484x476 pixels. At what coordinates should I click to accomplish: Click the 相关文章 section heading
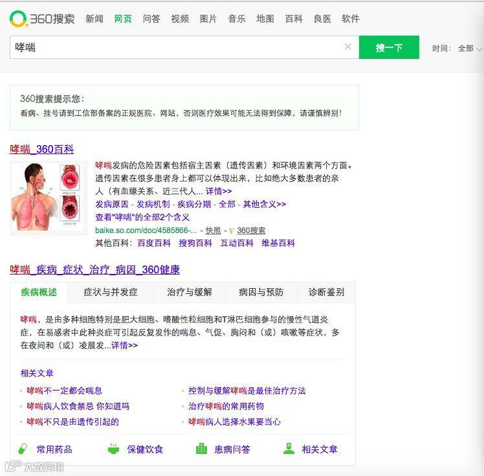[37, 373]
